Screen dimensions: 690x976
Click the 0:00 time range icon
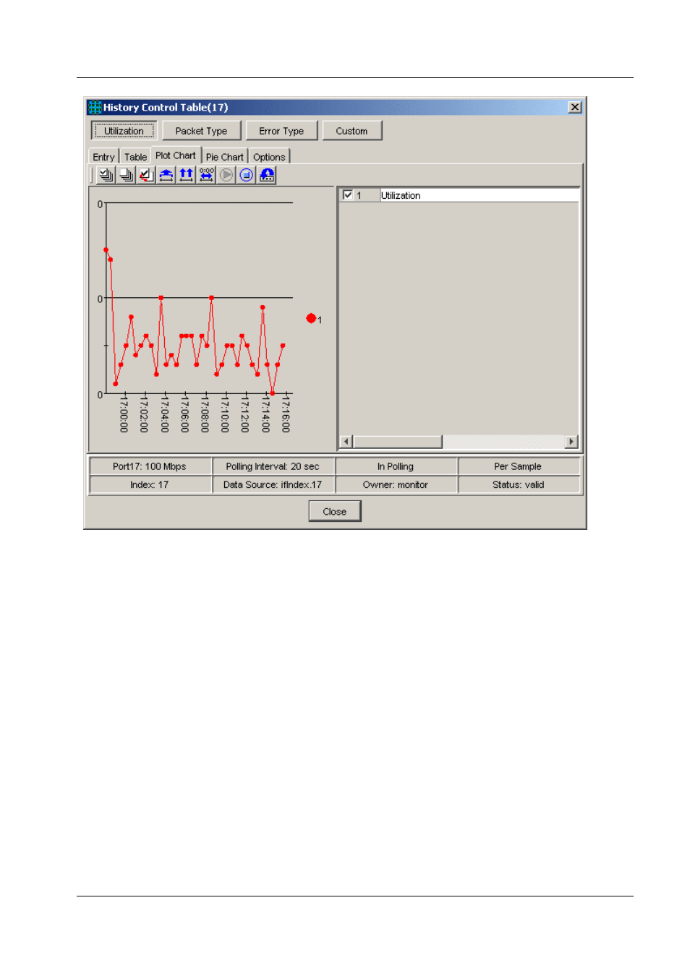[x=207, y=175]
